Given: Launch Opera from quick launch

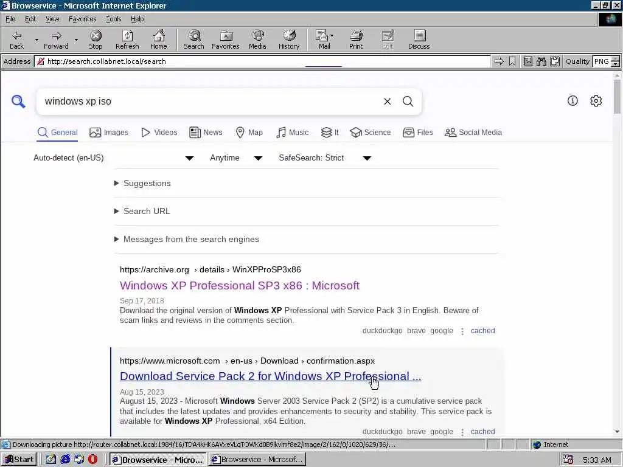Looking at the screenshot, I should [x=92, y=459].
